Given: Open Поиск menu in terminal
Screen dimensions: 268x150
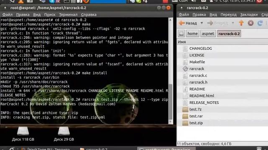Looking at the screenshot, I should coord(50,15).
